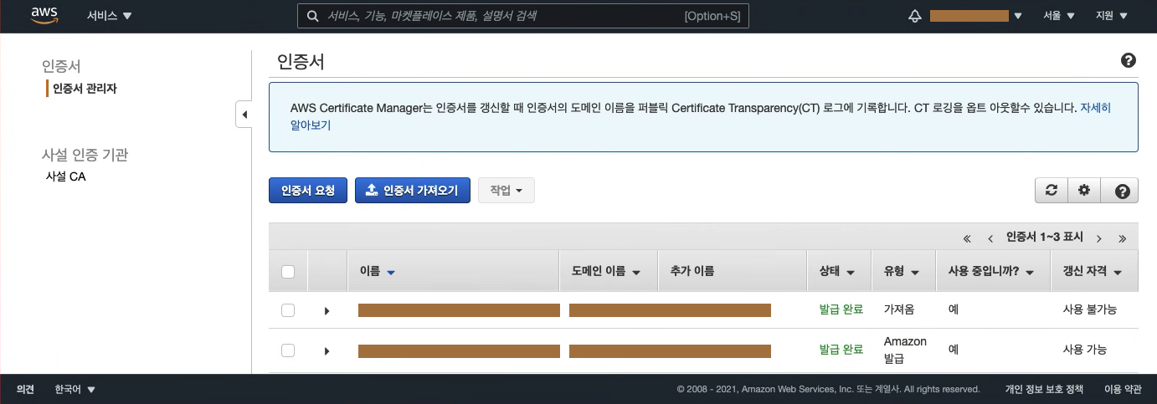The height and width of the screenshot is (404, 1157).
Task: Sort by 상태 column
Action: click(x=836, y=271)
